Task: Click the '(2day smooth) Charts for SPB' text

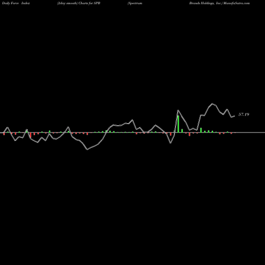Action: pos(78,3)
